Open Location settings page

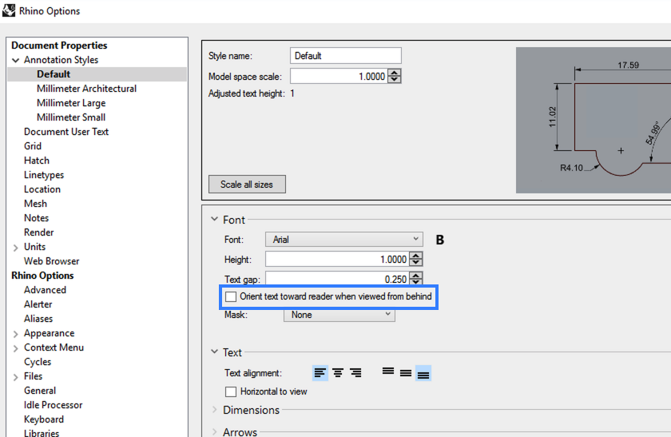click(x=42, y=189)
